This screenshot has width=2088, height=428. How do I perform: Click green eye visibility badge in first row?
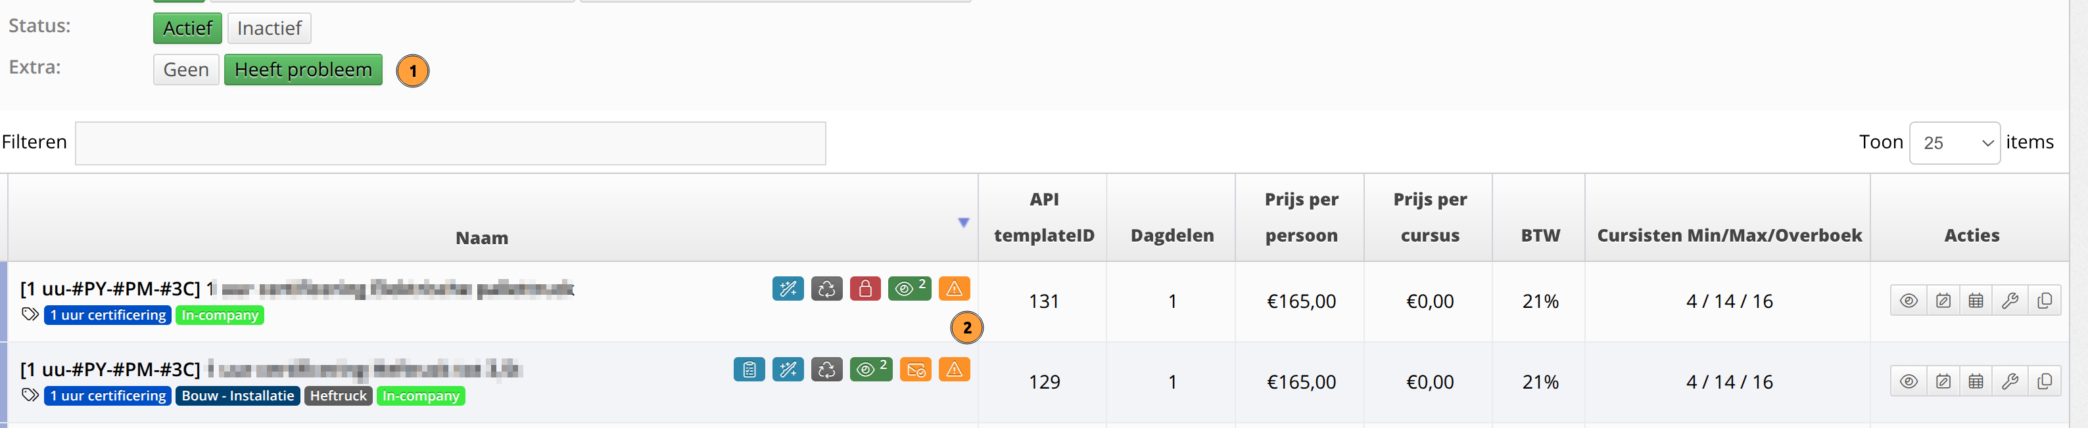coord(909,289)
